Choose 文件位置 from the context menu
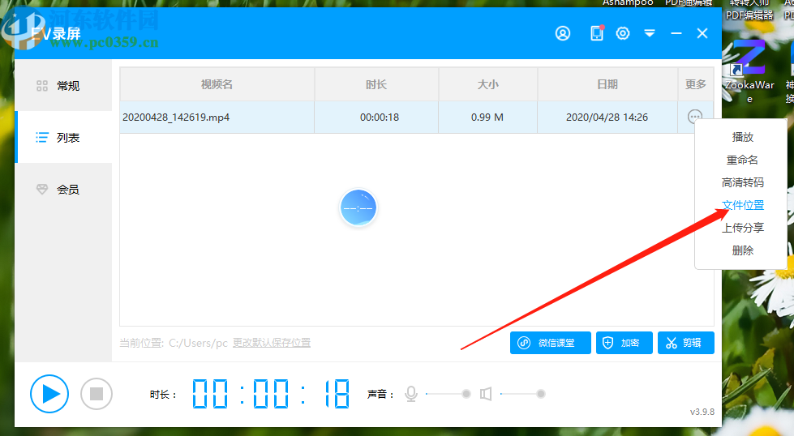The height and width of the screenshot is (436, 794). point(742,205)
